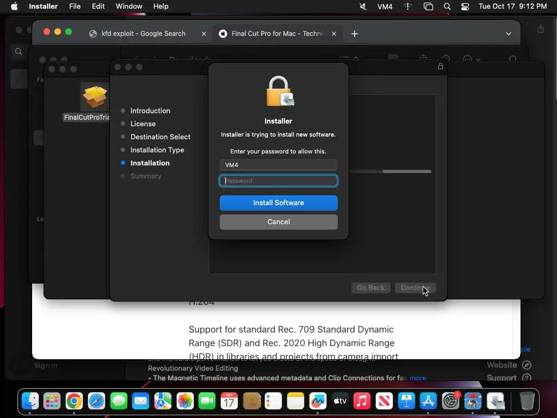Select the Installation step in sidebar

coord(150,163)
